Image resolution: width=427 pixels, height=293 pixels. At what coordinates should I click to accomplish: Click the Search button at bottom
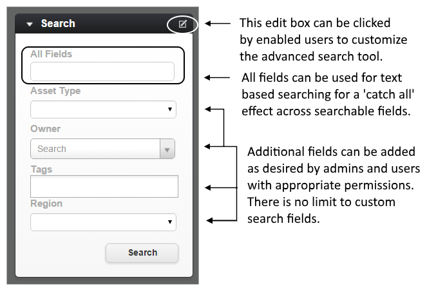coord(142,252)
